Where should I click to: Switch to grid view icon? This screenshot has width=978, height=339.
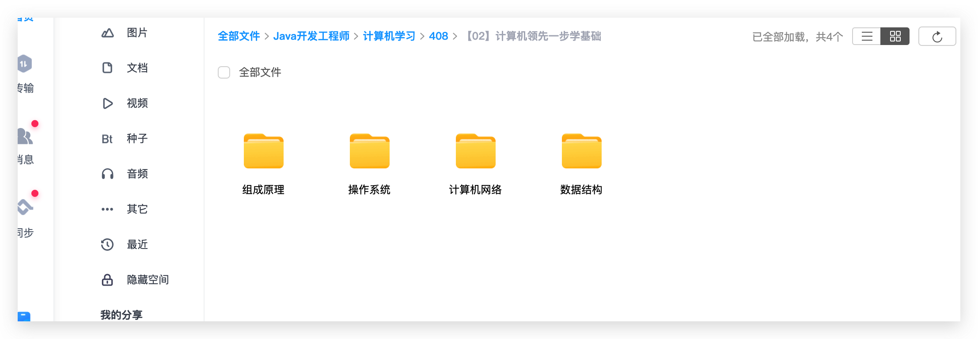(895, 36)
